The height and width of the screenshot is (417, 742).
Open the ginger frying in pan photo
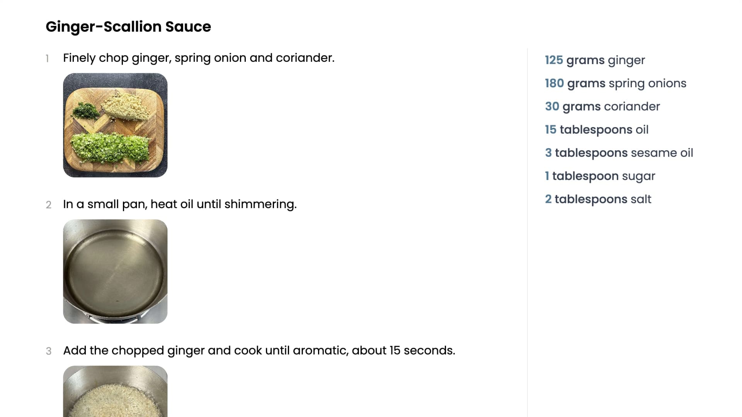(115, 392)
